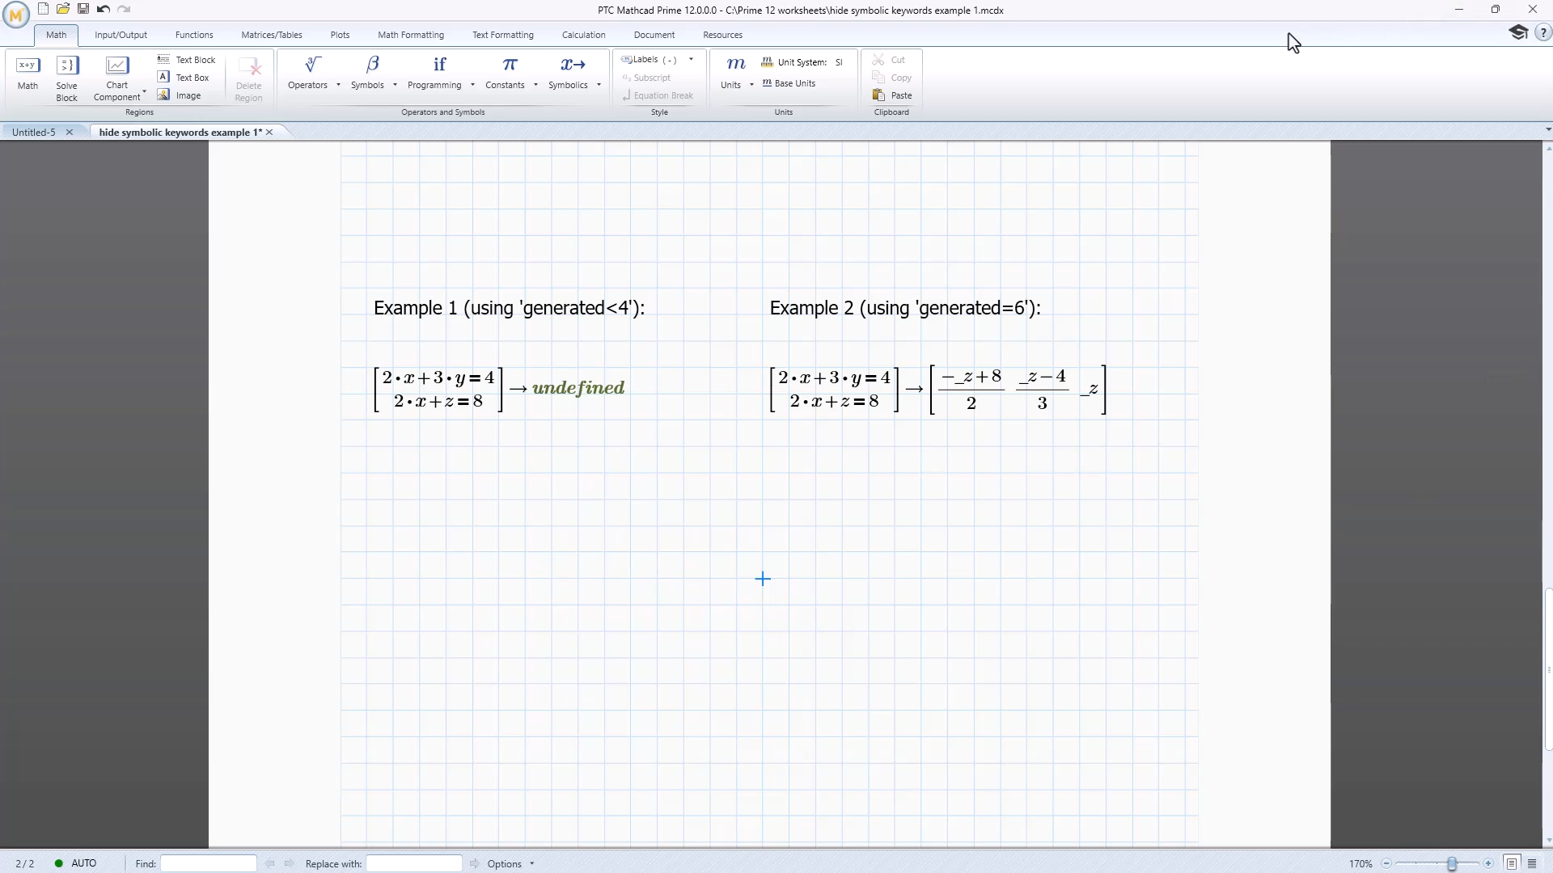Create a new worksheet from quick access

pyautogui.click(x=44, y=9)
